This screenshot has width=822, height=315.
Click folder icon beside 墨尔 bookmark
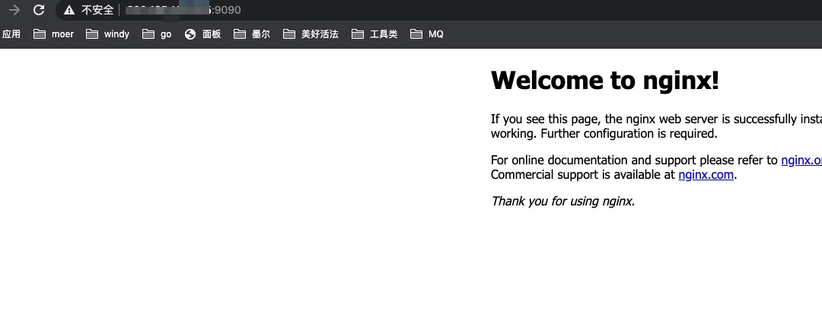point(240,34)
